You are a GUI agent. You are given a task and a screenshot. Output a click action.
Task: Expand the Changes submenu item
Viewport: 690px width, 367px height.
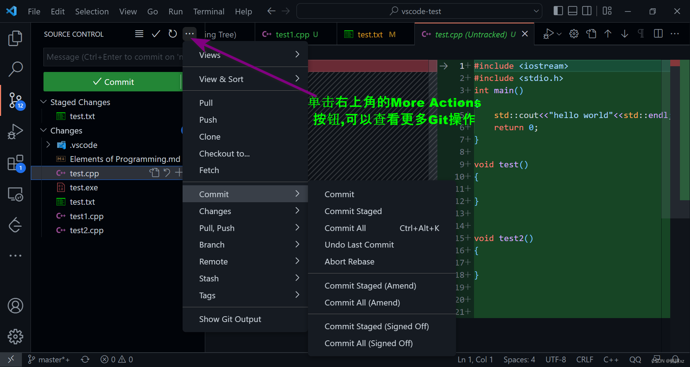(x=245, y=211)
